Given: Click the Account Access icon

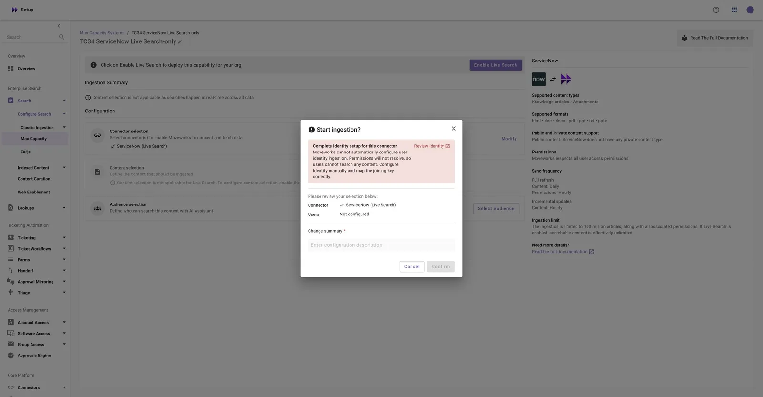Looking at the screenshot, I should [10, 322].
